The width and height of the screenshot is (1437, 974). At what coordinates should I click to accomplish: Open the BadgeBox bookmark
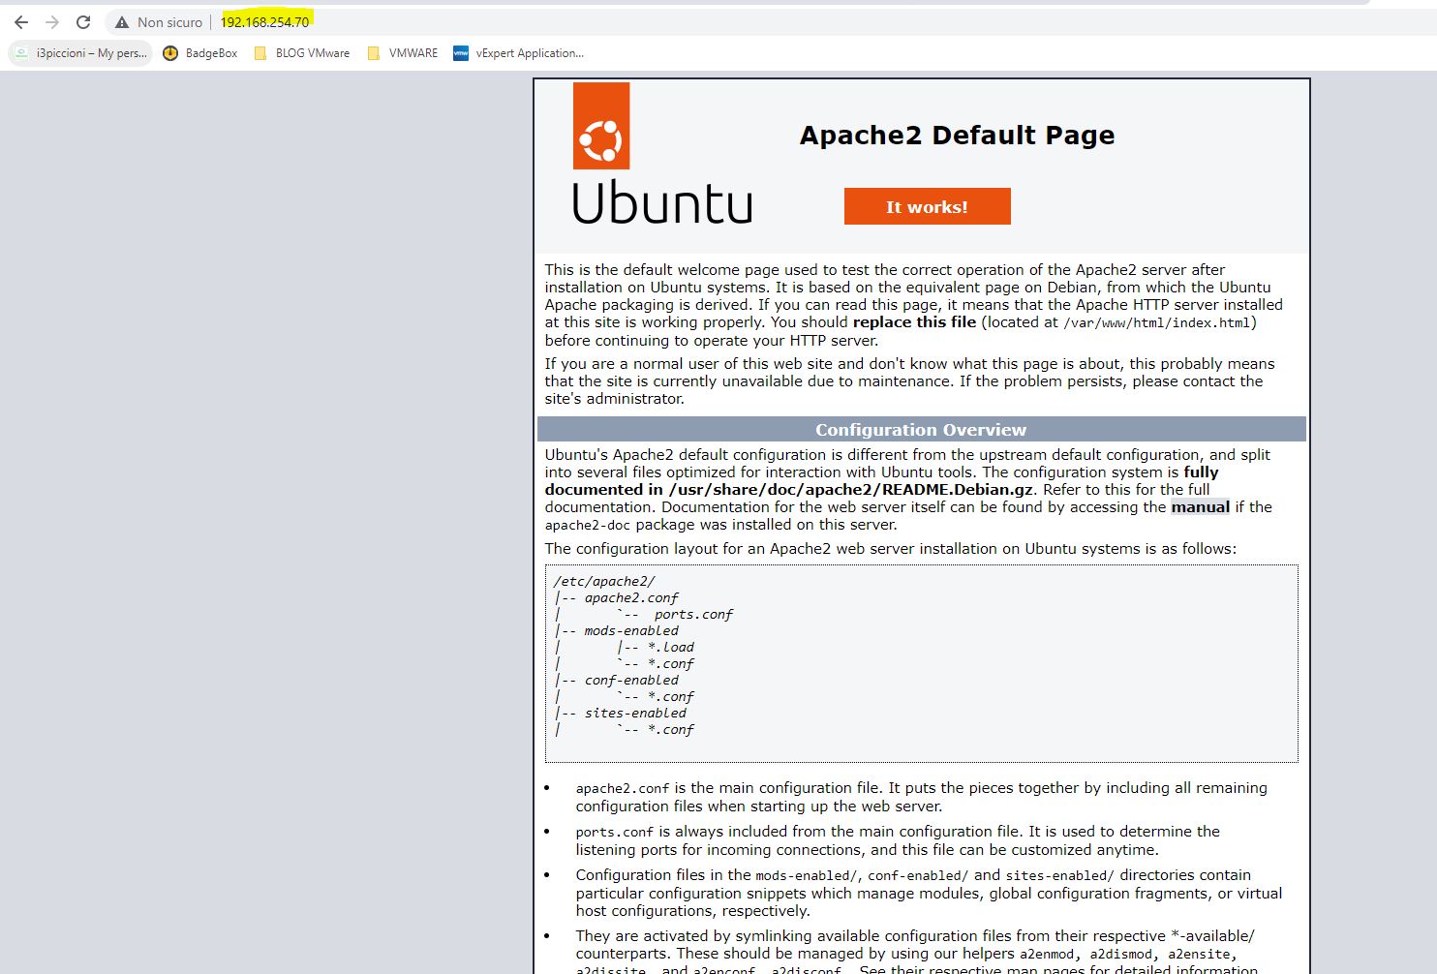point(200,53)
